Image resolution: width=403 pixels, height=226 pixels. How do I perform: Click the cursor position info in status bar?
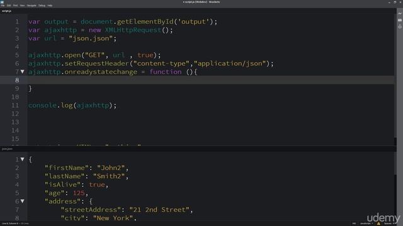[10, 223]
